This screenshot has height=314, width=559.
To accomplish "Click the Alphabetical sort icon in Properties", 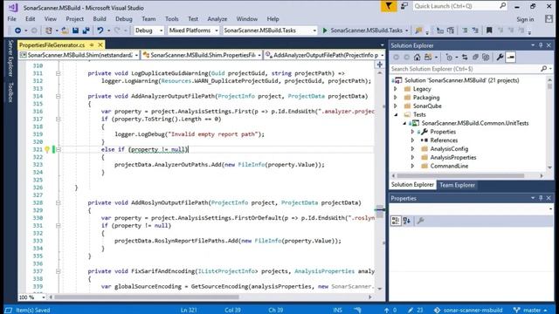I will click(407, 221).
